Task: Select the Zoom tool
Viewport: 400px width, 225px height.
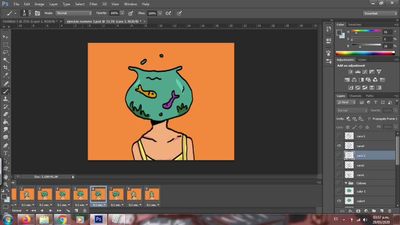Action: click(x=6, y=184)
